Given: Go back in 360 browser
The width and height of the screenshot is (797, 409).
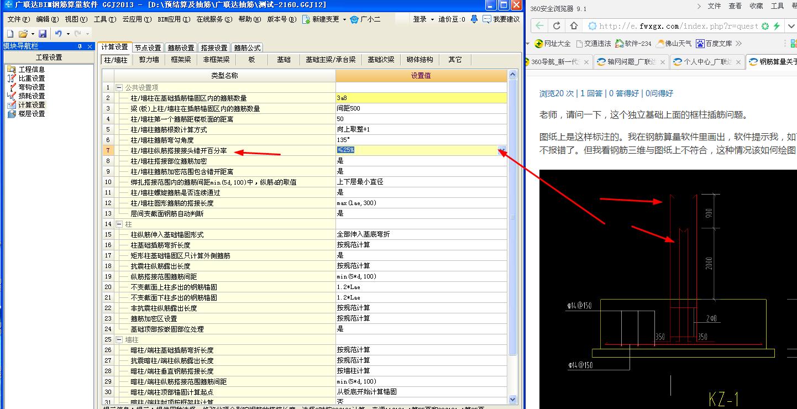Looking at the screenshot, I should coord(540,26).
